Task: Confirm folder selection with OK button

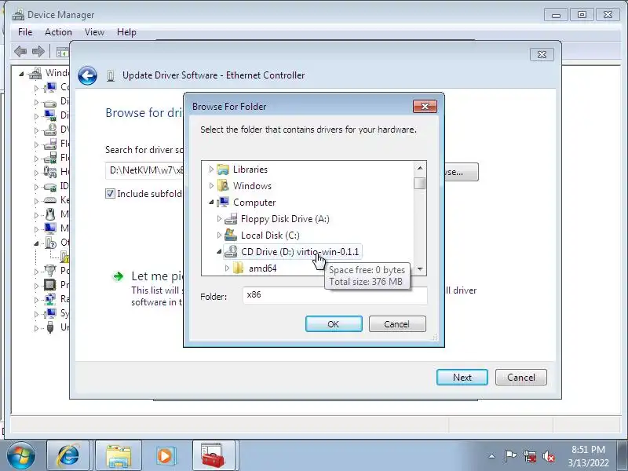Action: click(x=334, y=324)
